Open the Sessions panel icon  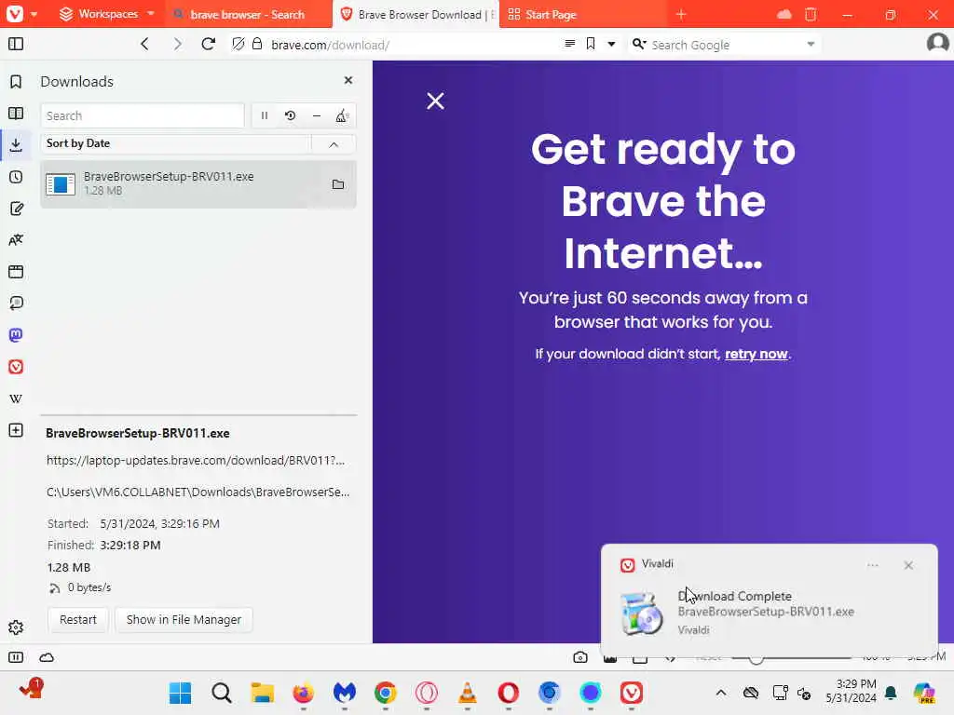16,304
